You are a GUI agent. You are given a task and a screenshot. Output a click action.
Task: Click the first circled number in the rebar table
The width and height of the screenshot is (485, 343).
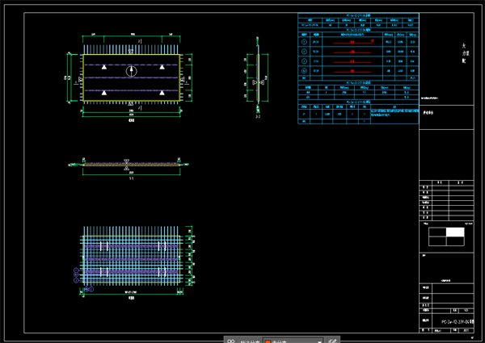[304, 42]
